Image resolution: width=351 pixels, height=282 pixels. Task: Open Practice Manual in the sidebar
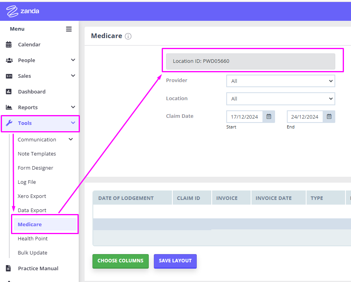[x=38, y=269]
